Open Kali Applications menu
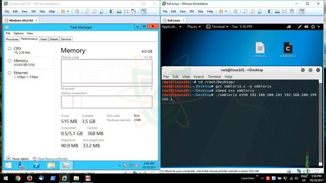The height and width of the screenshot is (183, 326). [172, 27]
